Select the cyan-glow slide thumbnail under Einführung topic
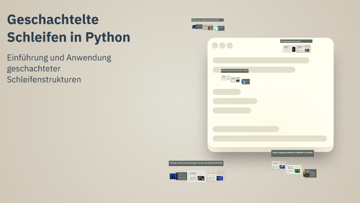Screen dimensions: 360x203 tap(219, 28)
